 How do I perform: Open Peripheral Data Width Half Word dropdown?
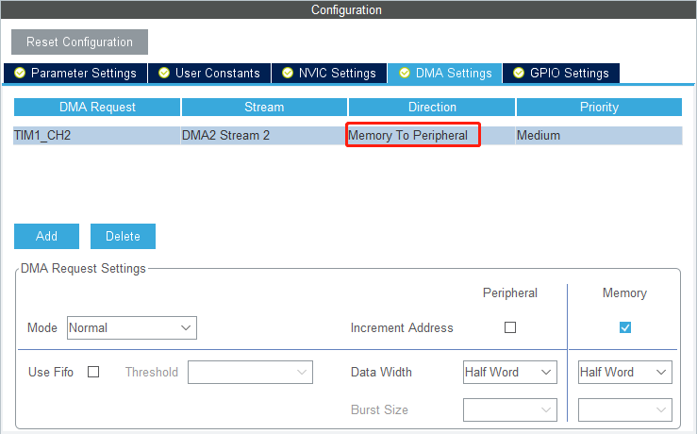[510, 372]
